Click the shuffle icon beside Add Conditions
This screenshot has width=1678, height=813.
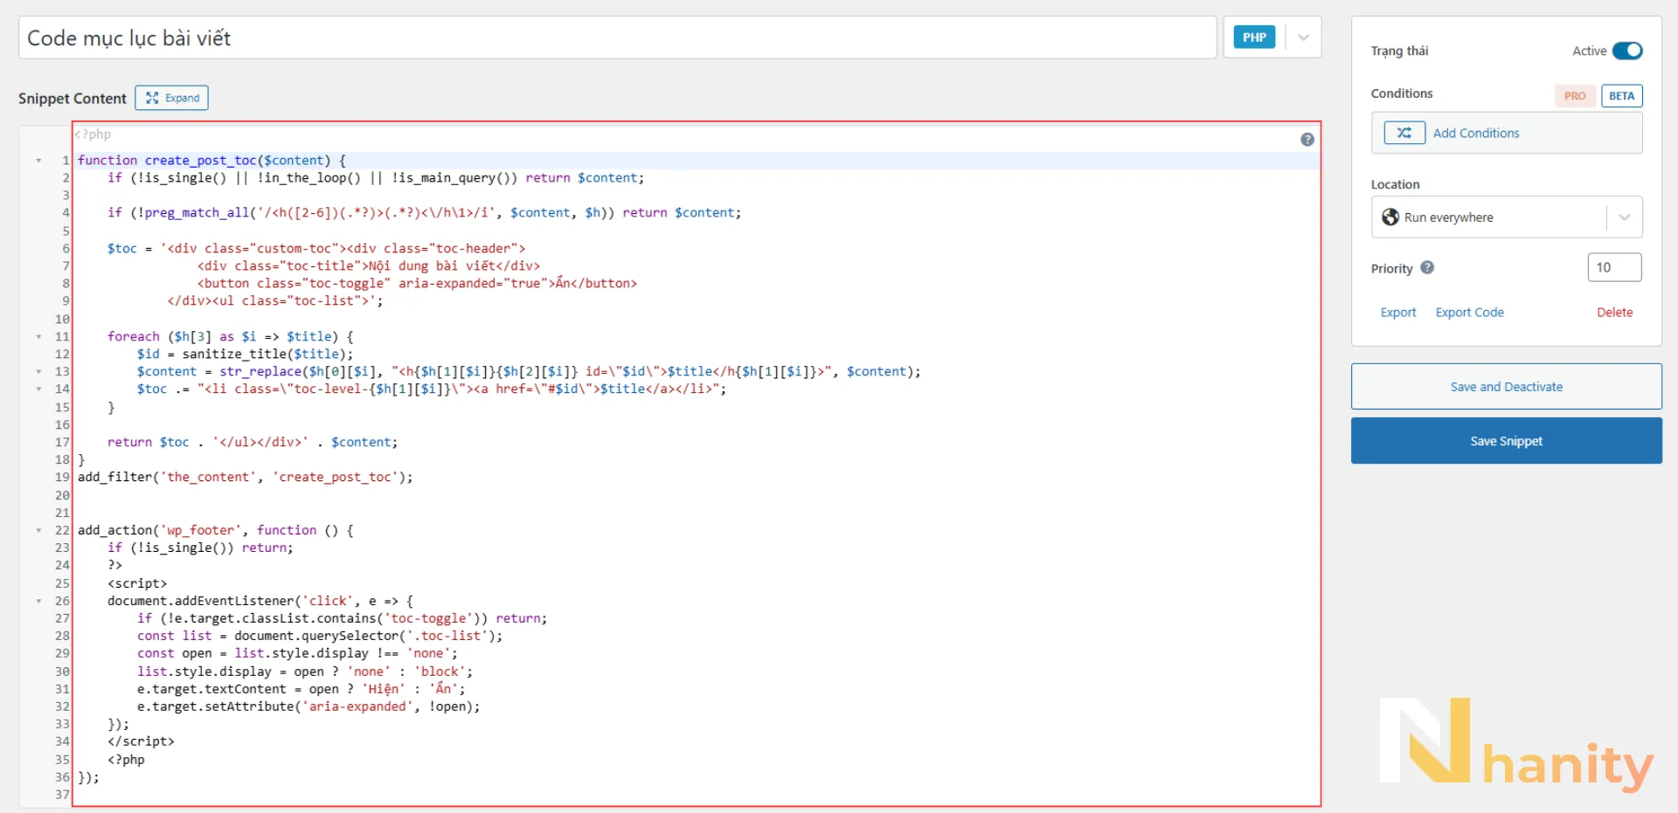[x=1404, y=133]
